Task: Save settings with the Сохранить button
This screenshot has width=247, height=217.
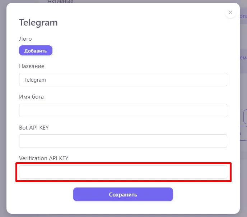Action: coord(123,194)
